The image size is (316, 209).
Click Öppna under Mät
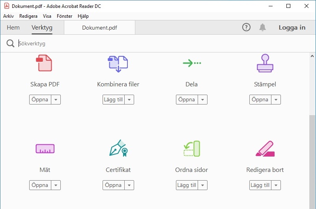40,185
